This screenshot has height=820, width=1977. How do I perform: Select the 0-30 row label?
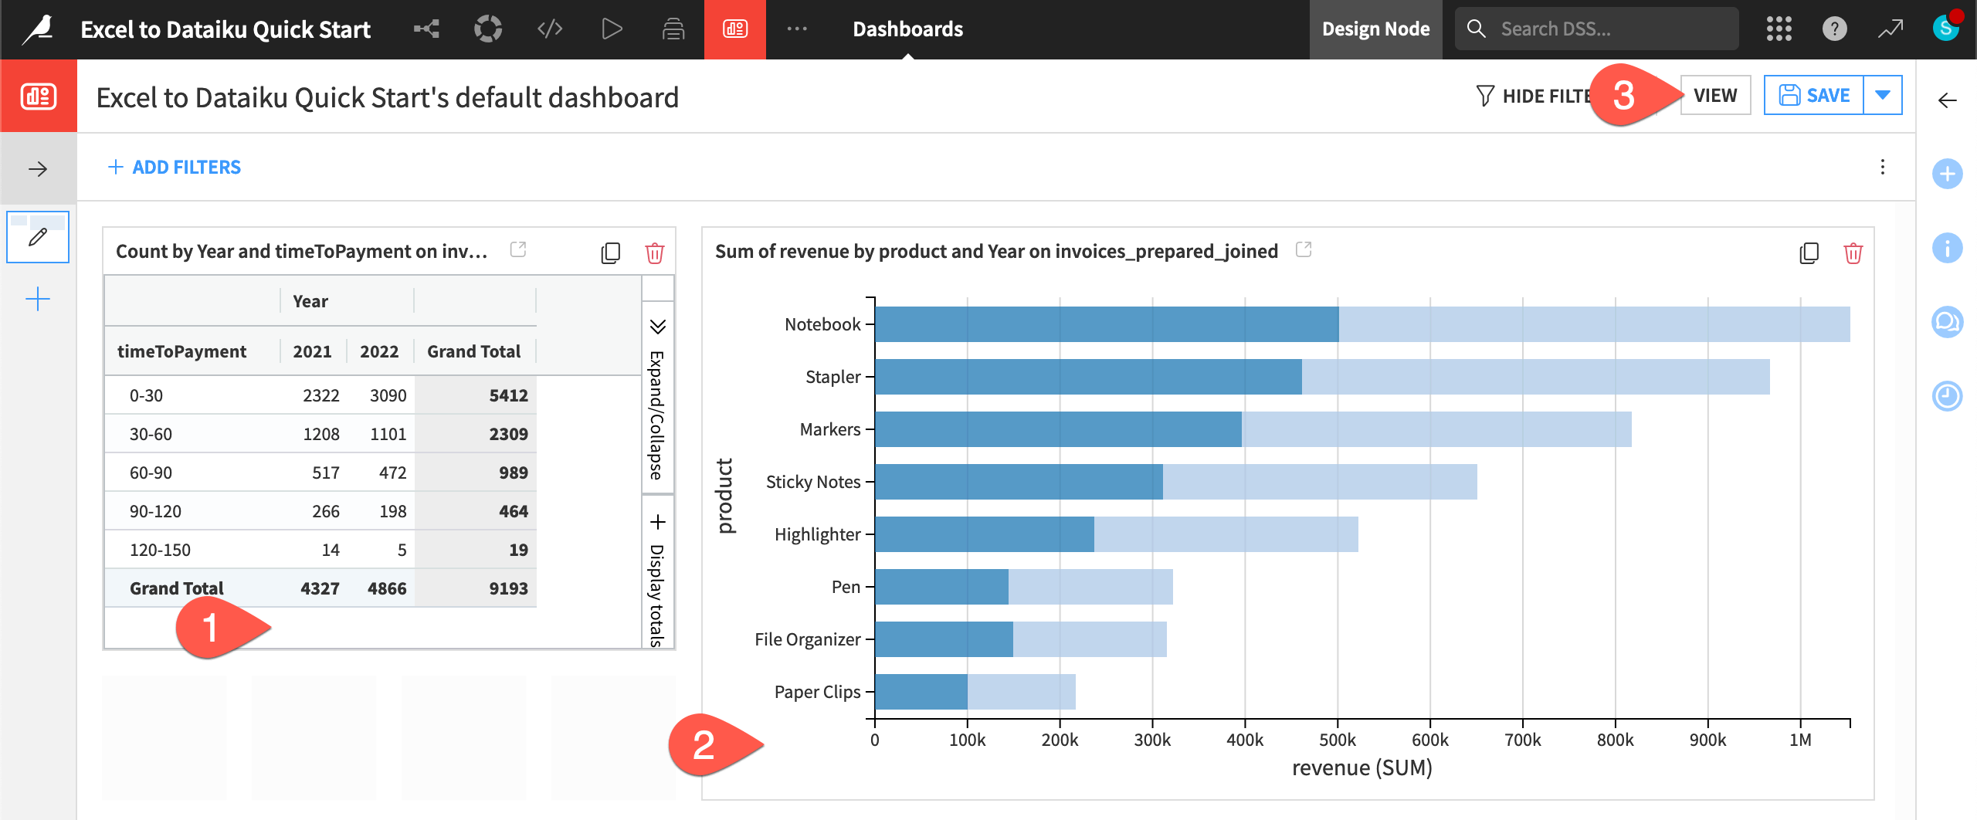tap(146, 395)
